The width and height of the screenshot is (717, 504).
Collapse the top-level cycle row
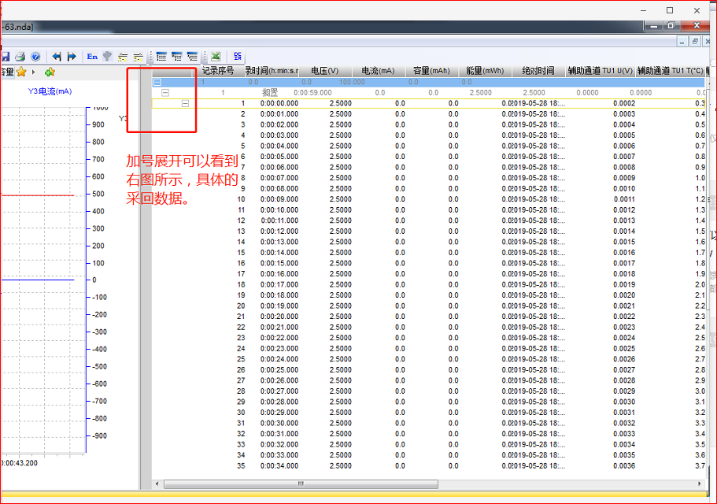[x=157, y=82]
